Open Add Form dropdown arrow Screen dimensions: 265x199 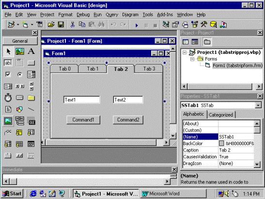32,25
